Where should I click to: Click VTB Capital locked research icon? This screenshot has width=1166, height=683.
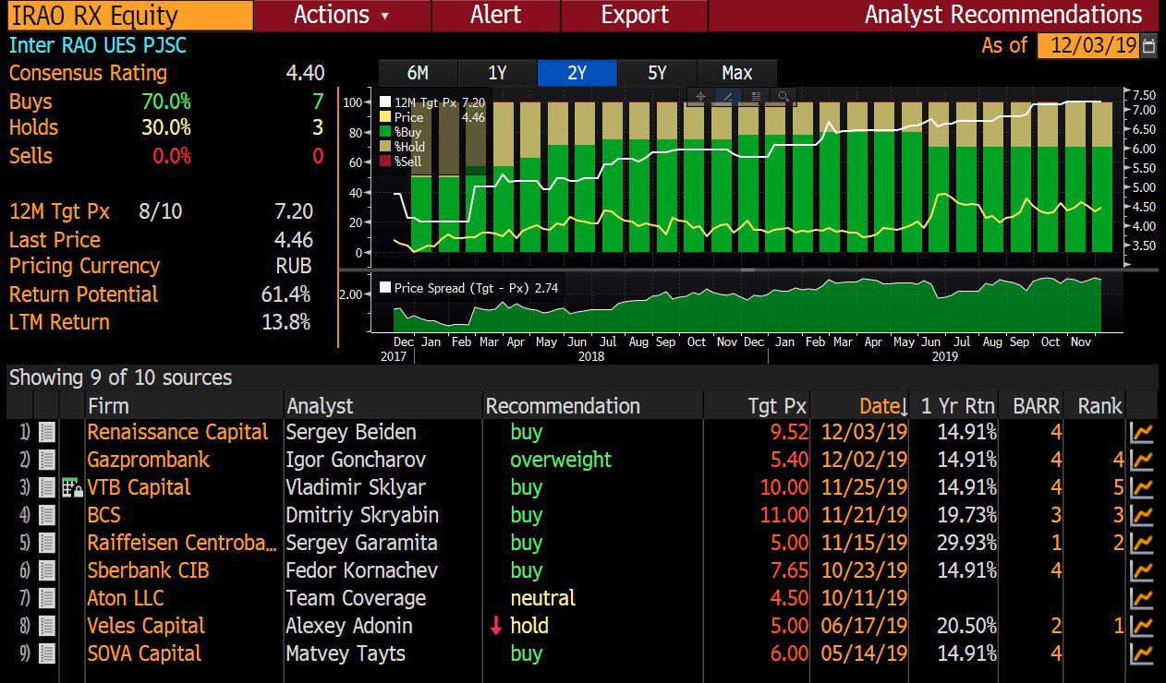pos(72,488)
